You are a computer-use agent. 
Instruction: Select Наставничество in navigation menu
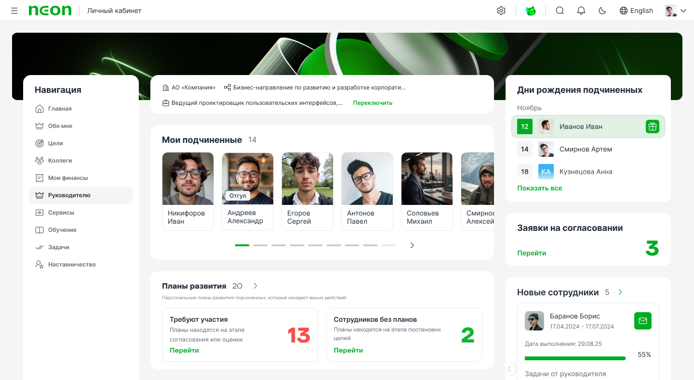(x=72, y=265)
